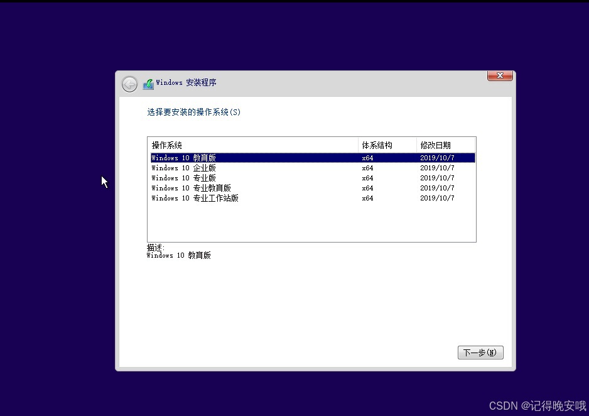
Task: Click the Windows 安装程序 setup icon
Action: click(x=148, y=84)
